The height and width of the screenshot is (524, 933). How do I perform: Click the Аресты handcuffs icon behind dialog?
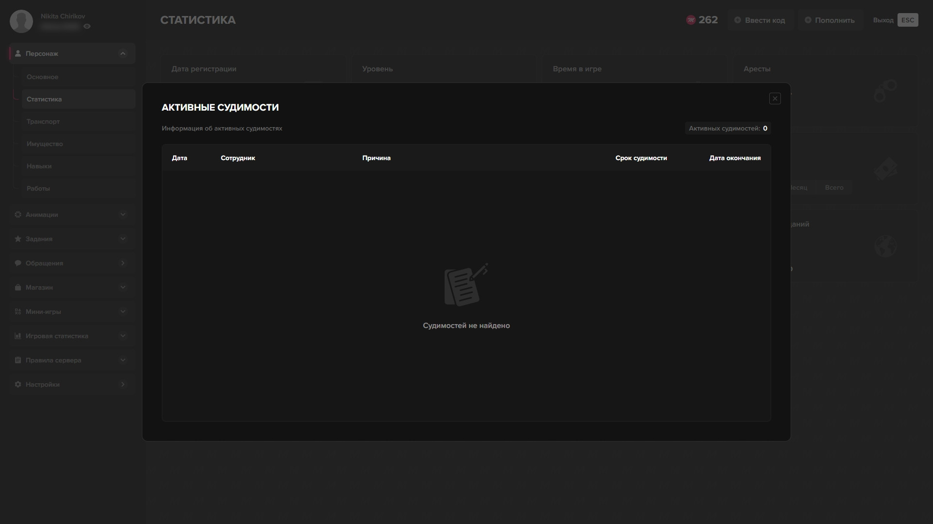pos(885,91)
